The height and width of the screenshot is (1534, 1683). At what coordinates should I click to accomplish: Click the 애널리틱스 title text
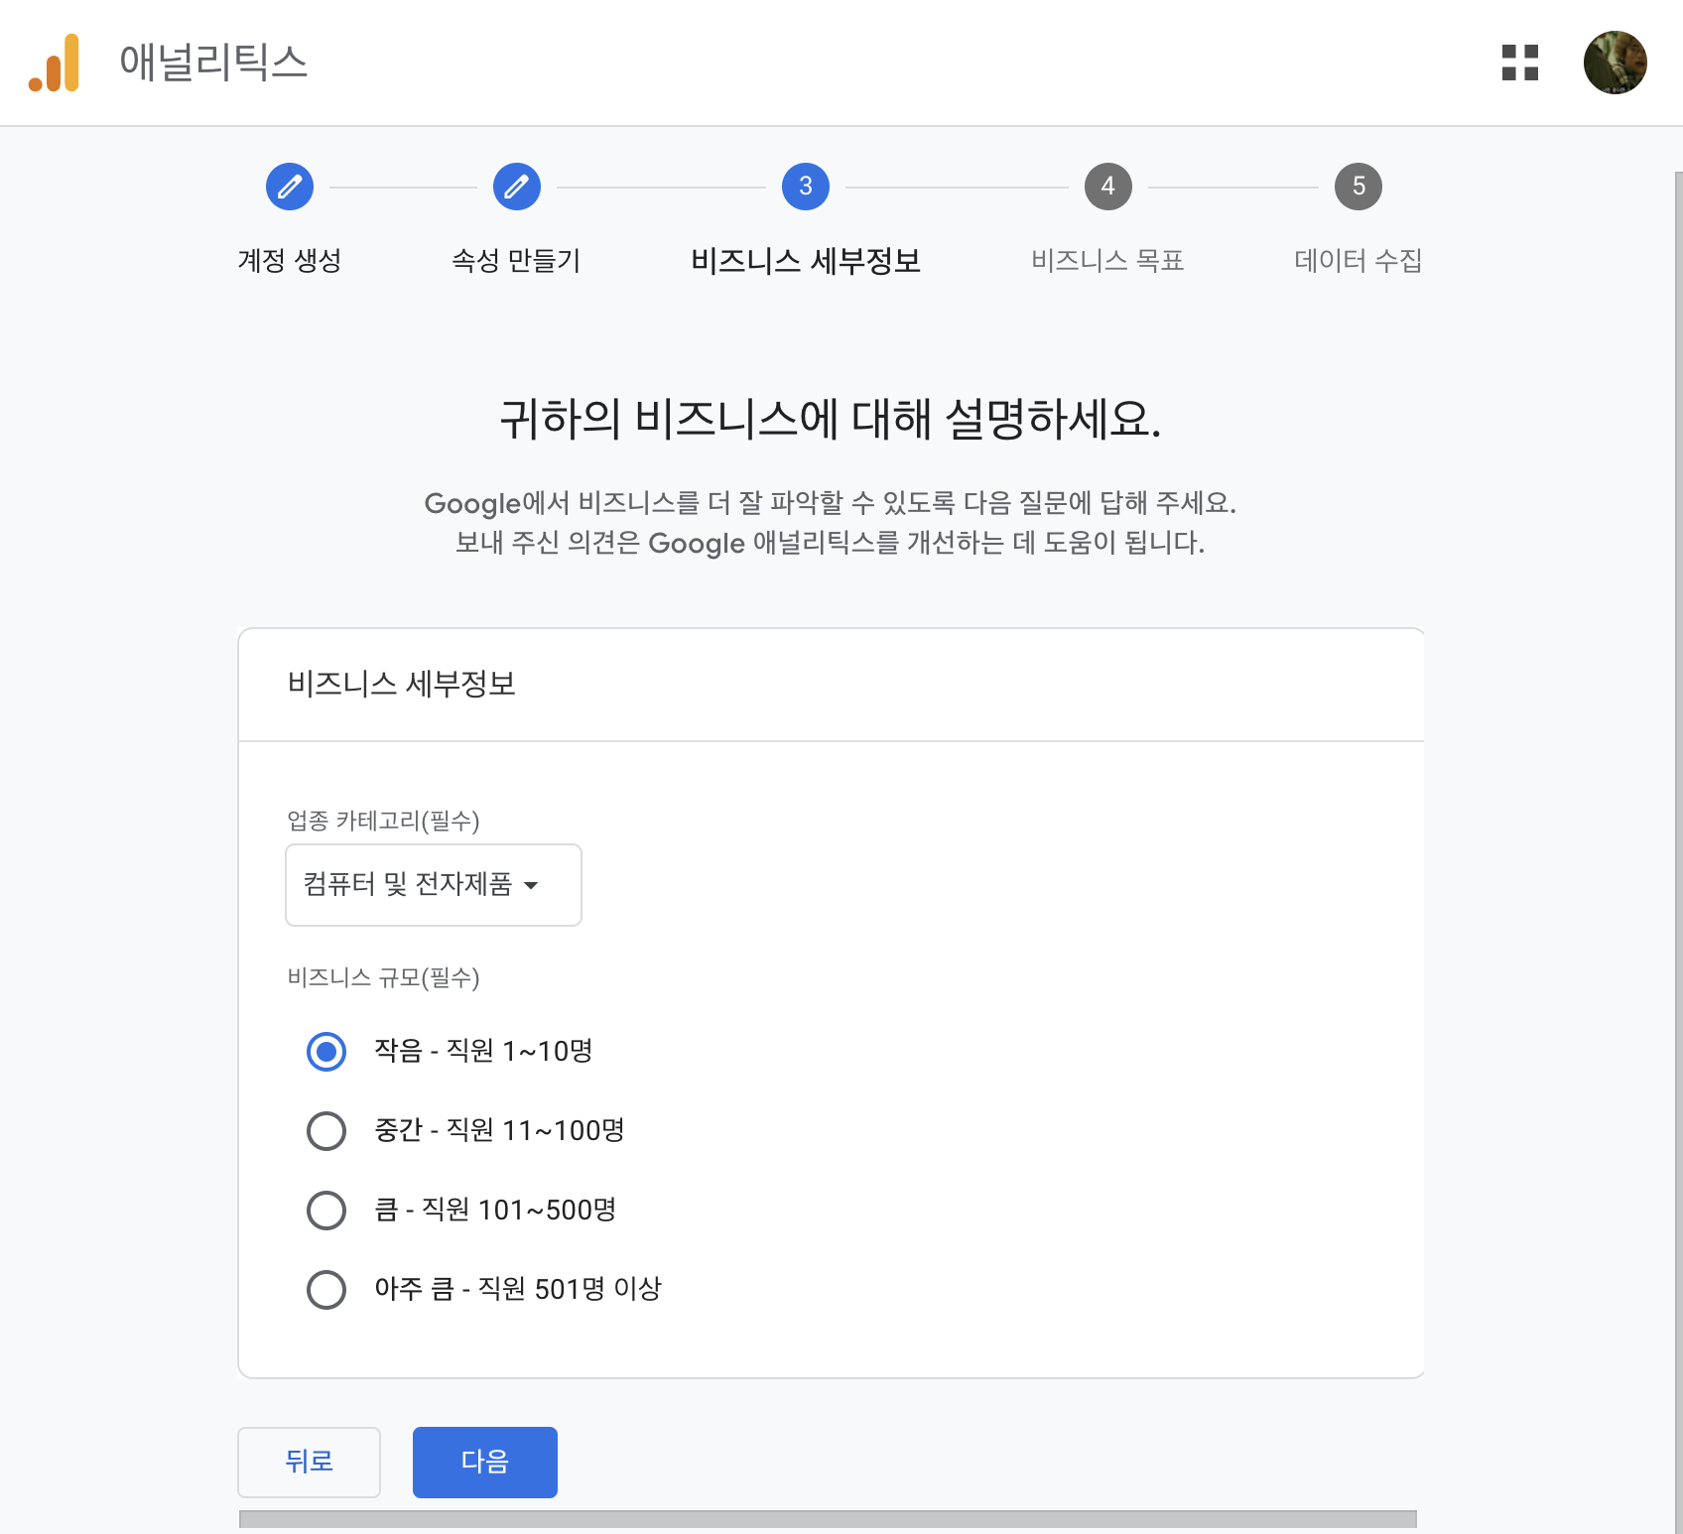pyautogui.click(x=213, y=63)
